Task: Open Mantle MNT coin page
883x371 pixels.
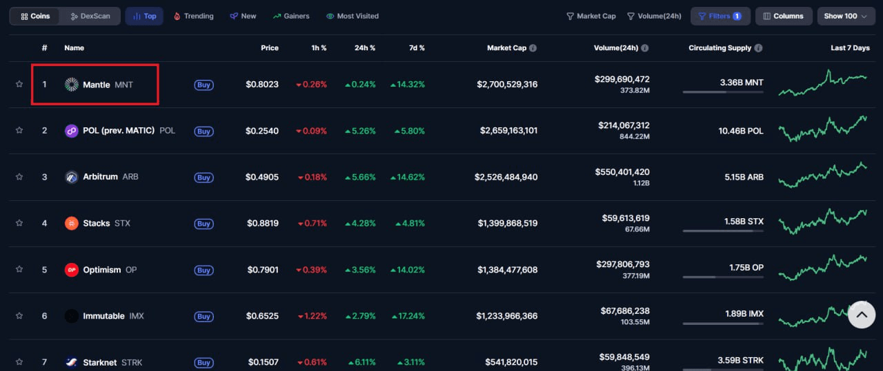Action: [x=108, y=85]
